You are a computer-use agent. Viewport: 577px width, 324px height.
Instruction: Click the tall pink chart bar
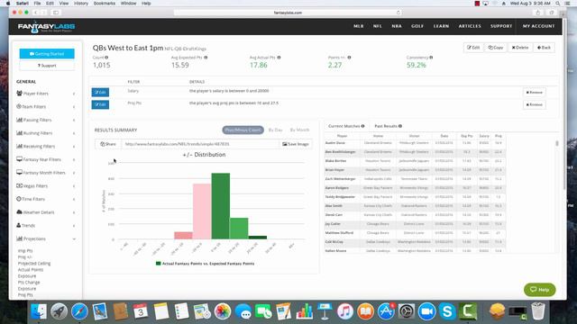[x=202, y=211]
